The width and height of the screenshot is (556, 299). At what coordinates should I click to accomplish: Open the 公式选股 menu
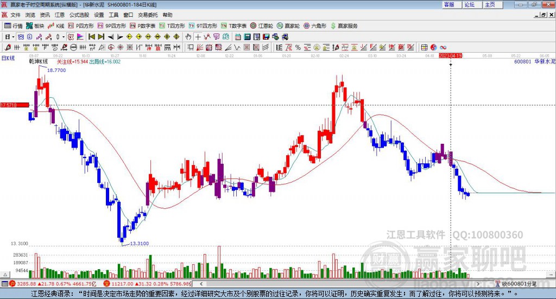(79, 15)
